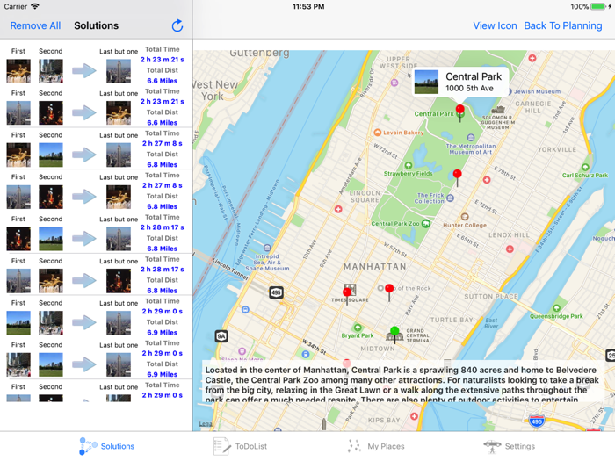Switch to the ToDoList tab

(241, 446)
